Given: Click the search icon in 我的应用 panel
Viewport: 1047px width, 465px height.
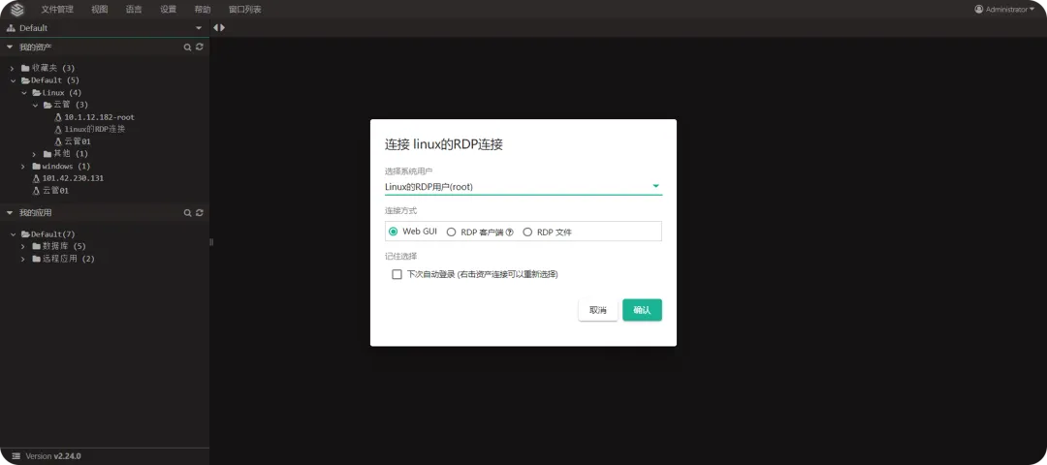Looking at the screenshot, I should (188, 213).
